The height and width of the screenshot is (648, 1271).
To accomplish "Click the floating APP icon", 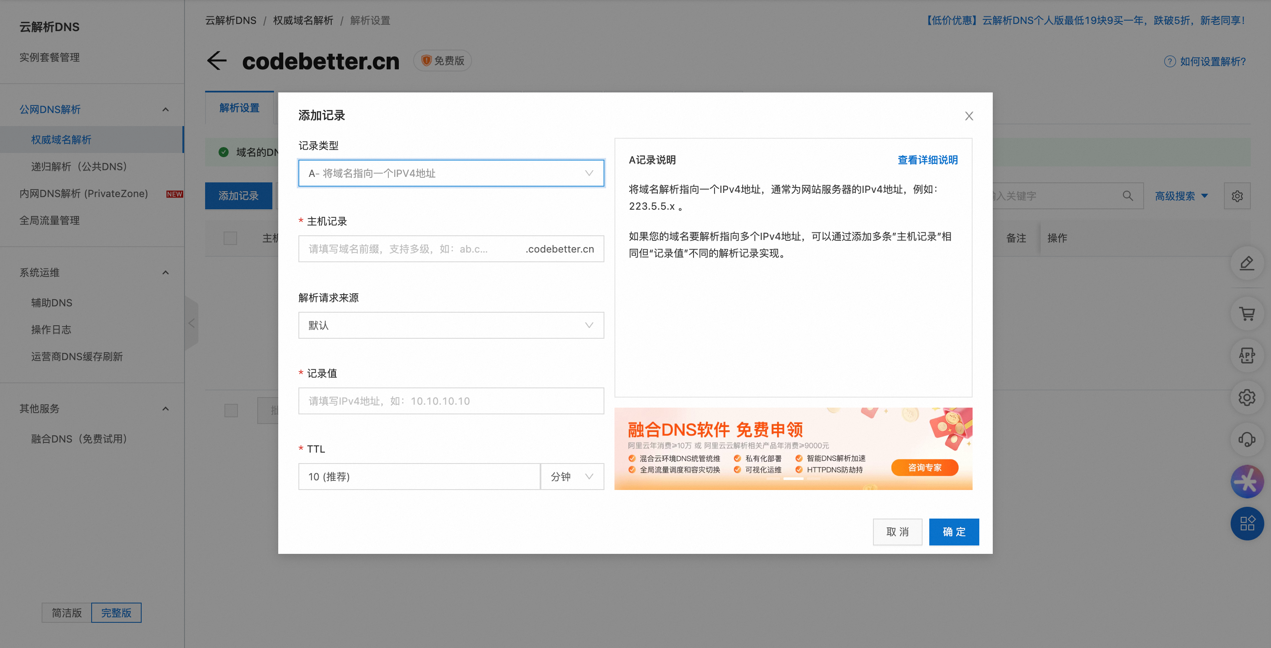I will [1246, 355].
